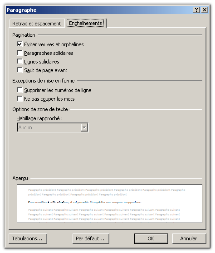Enable Paragraphes solidaires checkbox
The height and width of the screenshot is (253, 215).
pyautogui.click(x=20, y=53)
